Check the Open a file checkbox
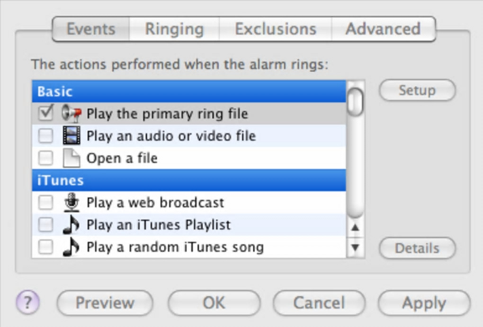Viewport: 483px width, 327px height. point(46,158)
